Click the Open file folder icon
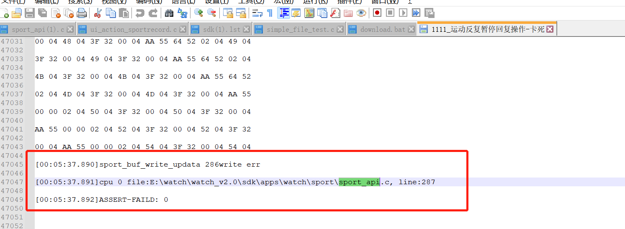This screenshot has height=229, width=625. coord(17,13)
